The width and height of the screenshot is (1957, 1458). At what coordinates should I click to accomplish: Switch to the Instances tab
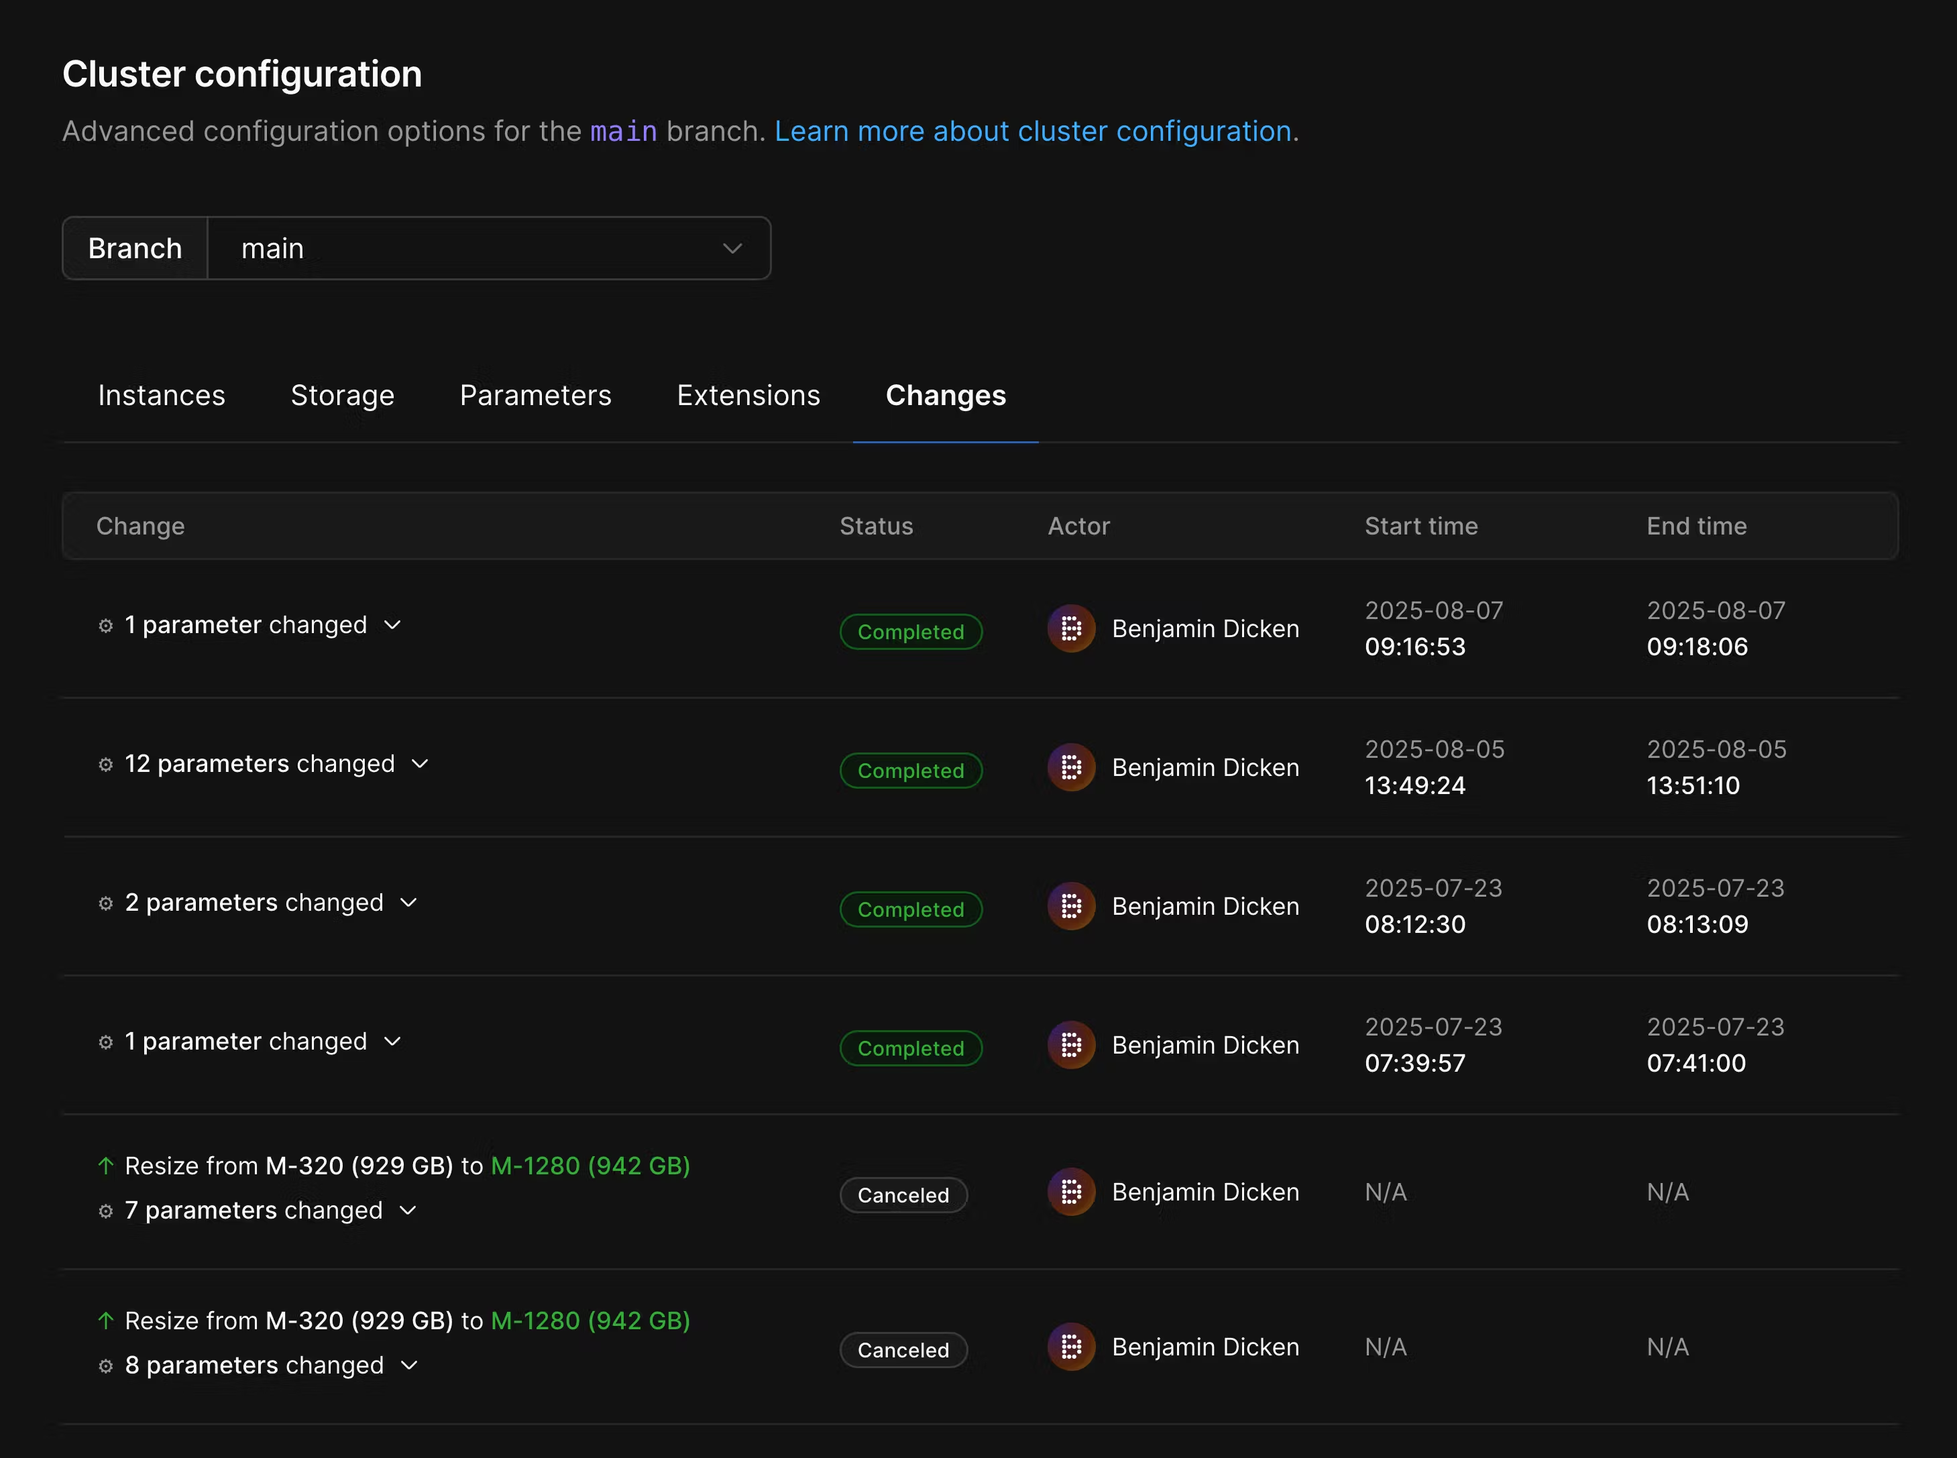coord(162,396)
